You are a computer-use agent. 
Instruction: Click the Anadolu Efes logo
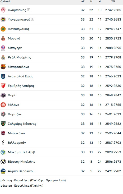[3, 76]
